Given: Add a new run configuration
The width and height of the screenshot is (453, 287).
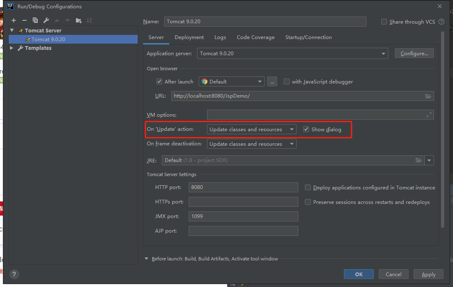Looking at the screenshot, I should (14, 20).
